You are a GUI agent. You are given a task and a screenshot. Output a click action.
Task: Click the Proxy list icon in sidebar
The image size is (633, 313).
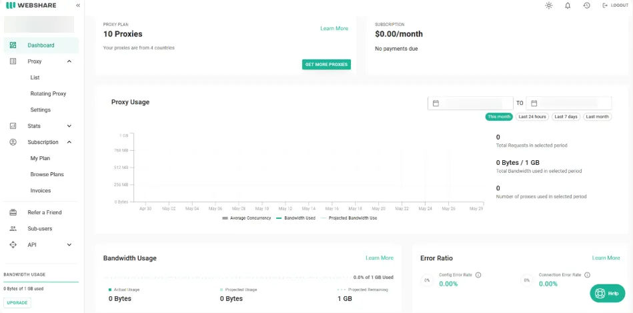tap(13, 61)
